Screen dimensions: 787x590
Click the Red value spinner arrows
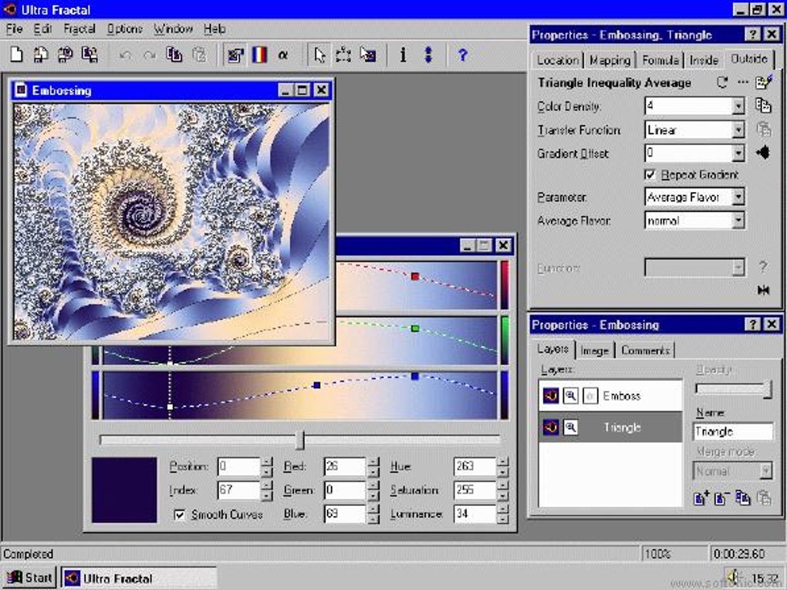point(373,467)
